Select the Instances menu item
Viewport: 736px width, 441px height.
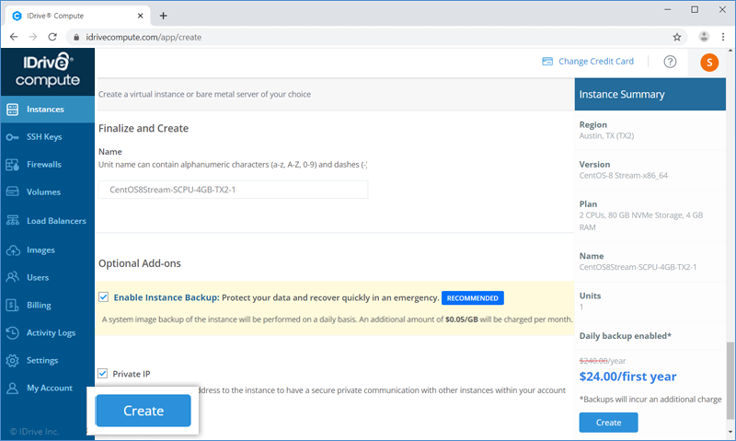coord(48,110)
